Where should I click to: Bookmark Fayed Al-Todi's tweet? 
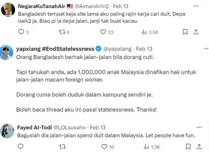[188, 146]
